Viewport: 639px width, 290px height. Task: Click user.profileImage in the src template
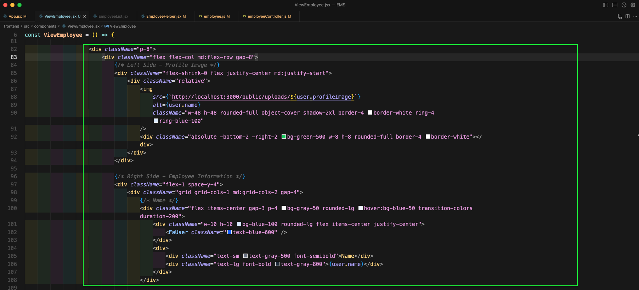point(324,97)
